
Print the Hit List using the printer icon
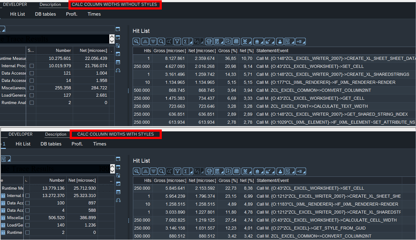(209, 41)
